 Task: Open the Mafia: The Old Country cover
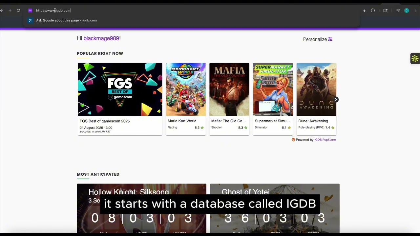click(229, 89)
